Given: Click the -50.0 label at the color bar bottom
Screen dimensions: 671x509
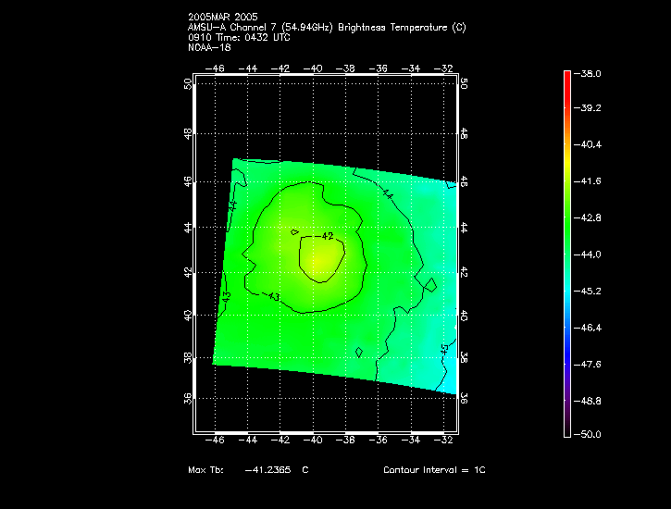Looking at the screenshot, I should click(x=590, y=434).
